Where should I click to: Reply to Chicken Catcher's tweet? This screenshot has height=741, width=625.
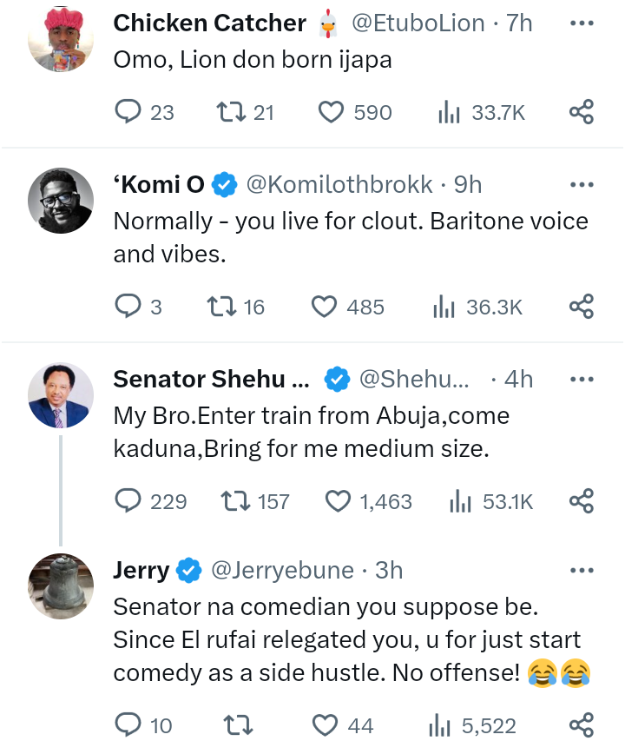point(128,112)
